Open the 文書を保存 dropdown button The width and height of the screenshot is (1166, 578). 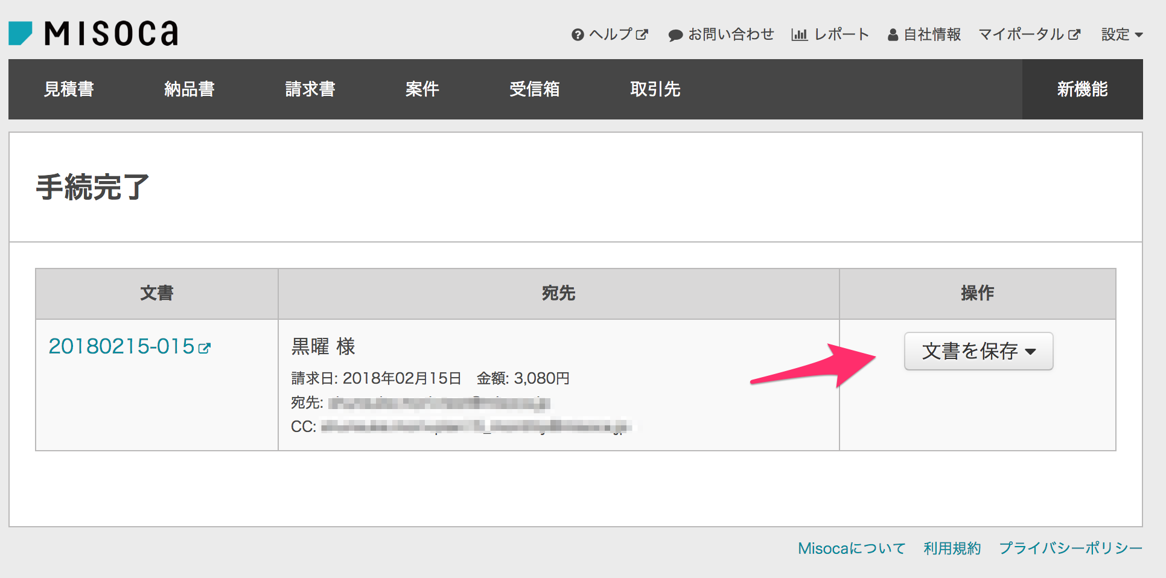click(x=978, y=351)
